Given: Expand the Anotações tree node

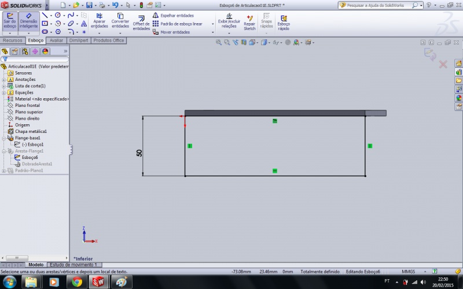Looking at the screenshot, I should [x=4, y=80].
